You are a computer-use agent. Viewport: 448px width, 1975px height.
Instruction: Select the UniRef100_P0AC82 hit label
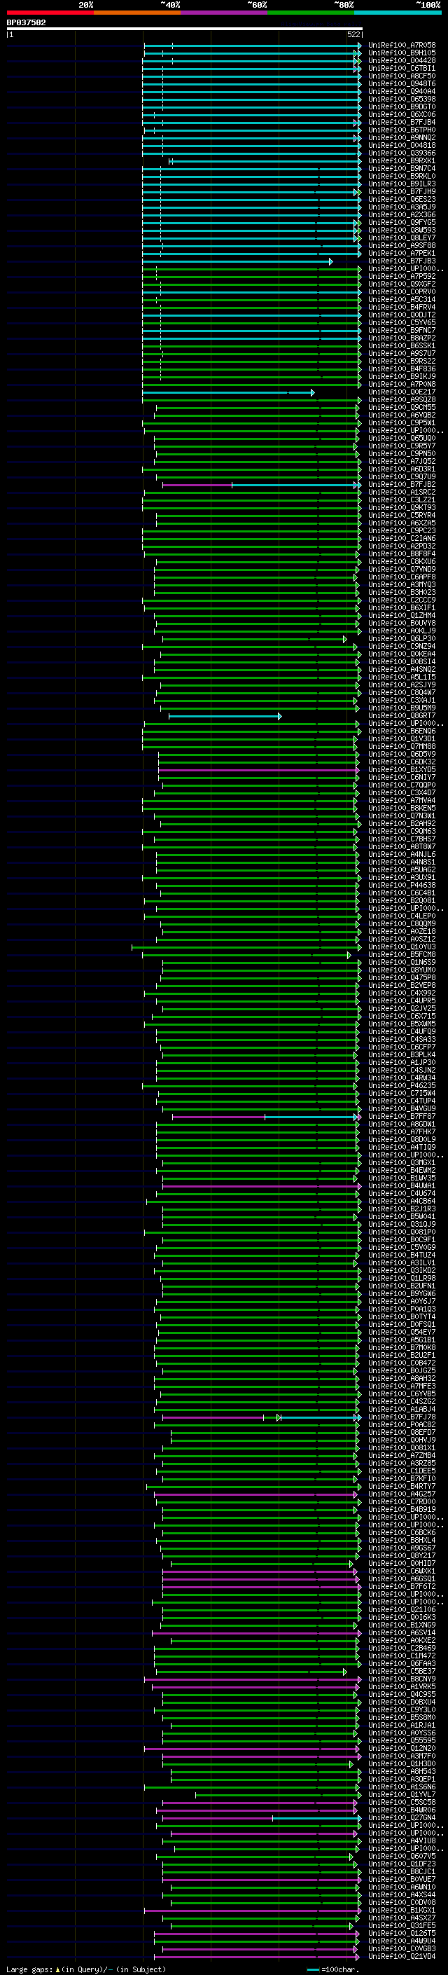(x=402, y=1424)
